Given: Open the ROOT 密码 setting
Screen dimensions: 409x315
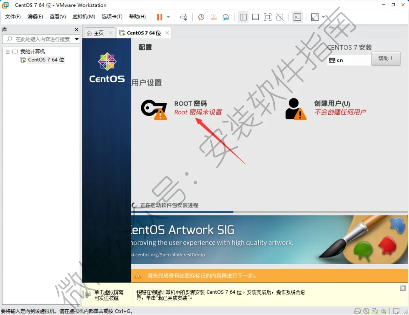Looking at the screenshot, I should pos(198,108).
